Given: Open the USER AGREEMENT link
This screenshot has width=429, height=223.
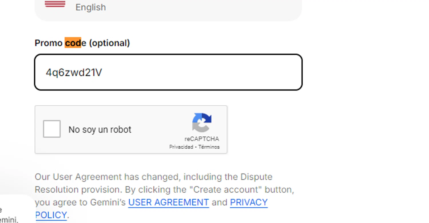Looking at the screenshot, I should pos(168,202).
